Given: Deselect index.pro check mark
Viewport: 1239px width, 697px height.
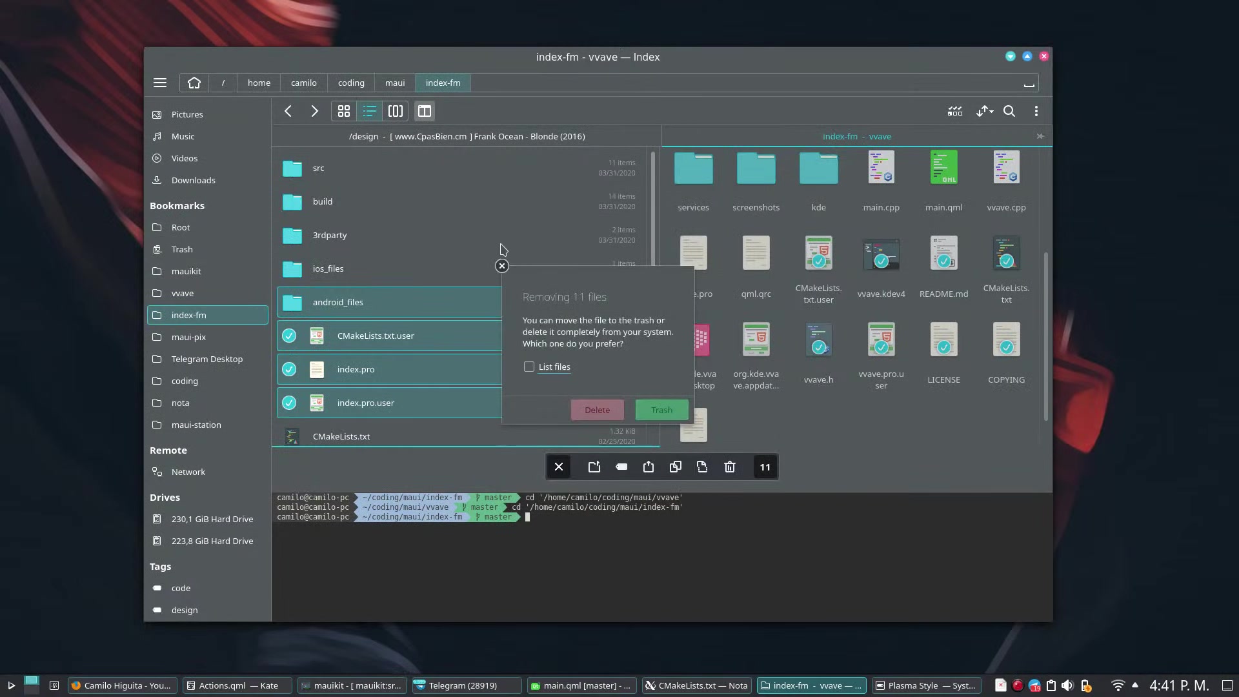Looking at the screenshot, I should [289, 369].
